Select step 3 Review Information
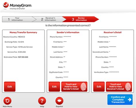The width and height of the screenshot is (136, 108). (x=80, y=19)
